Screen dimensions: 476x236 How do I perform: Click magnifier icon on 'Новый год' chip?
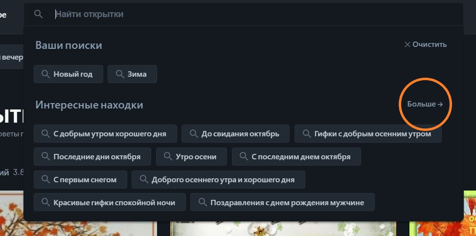[x=45, y=74]
